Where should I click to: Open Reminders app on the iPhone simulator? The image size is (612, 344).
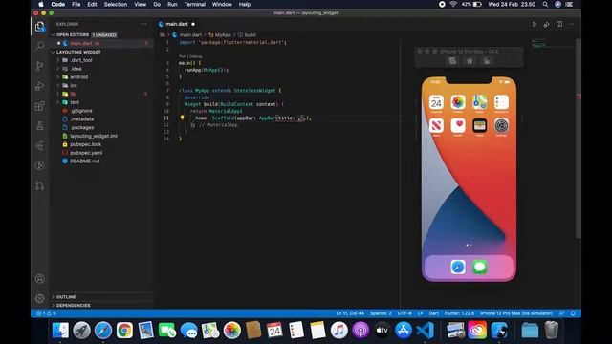(x=501, y=102)
